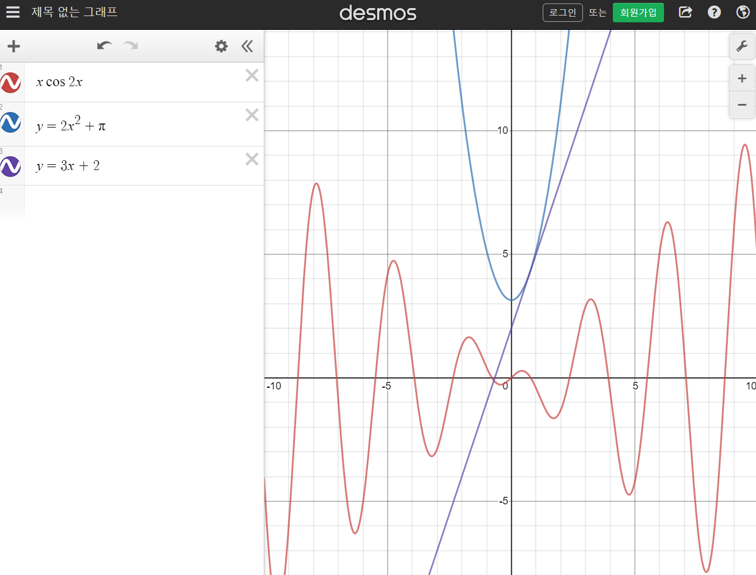Screen dimensions: 756x575
Task: Click the graph title 제목 없는 그래프
Action: pyautogui.click(x=74, y=12)
